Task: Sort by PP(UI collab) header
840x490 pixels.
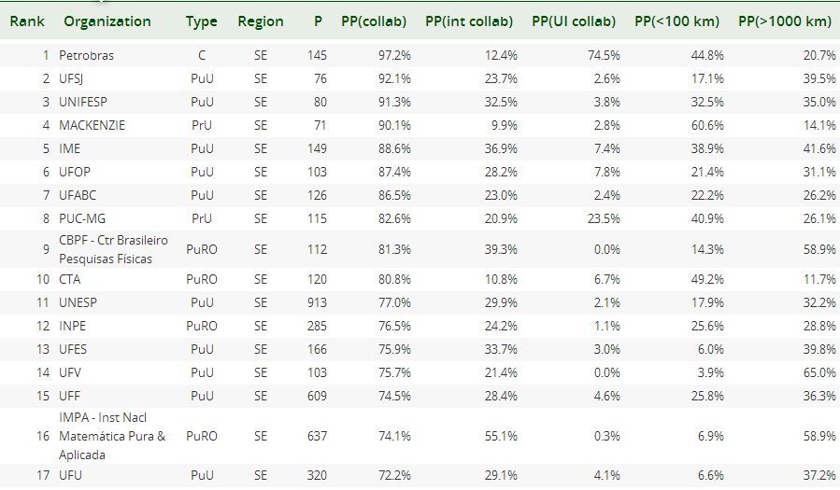Action: [x=574, y=21]
